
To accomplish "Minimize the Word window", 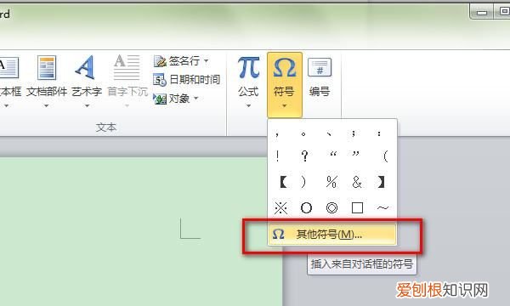I will pyautogui.click(x=481, y=13).
